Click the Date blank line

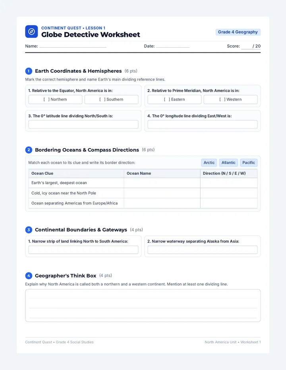(x=173, y=46)
